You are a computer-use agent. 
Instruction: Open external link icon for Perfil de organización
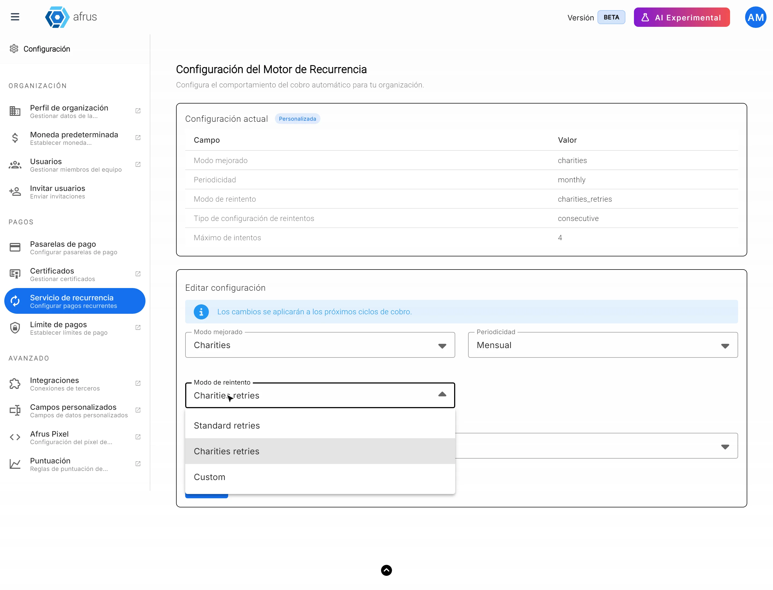[138, 110]
